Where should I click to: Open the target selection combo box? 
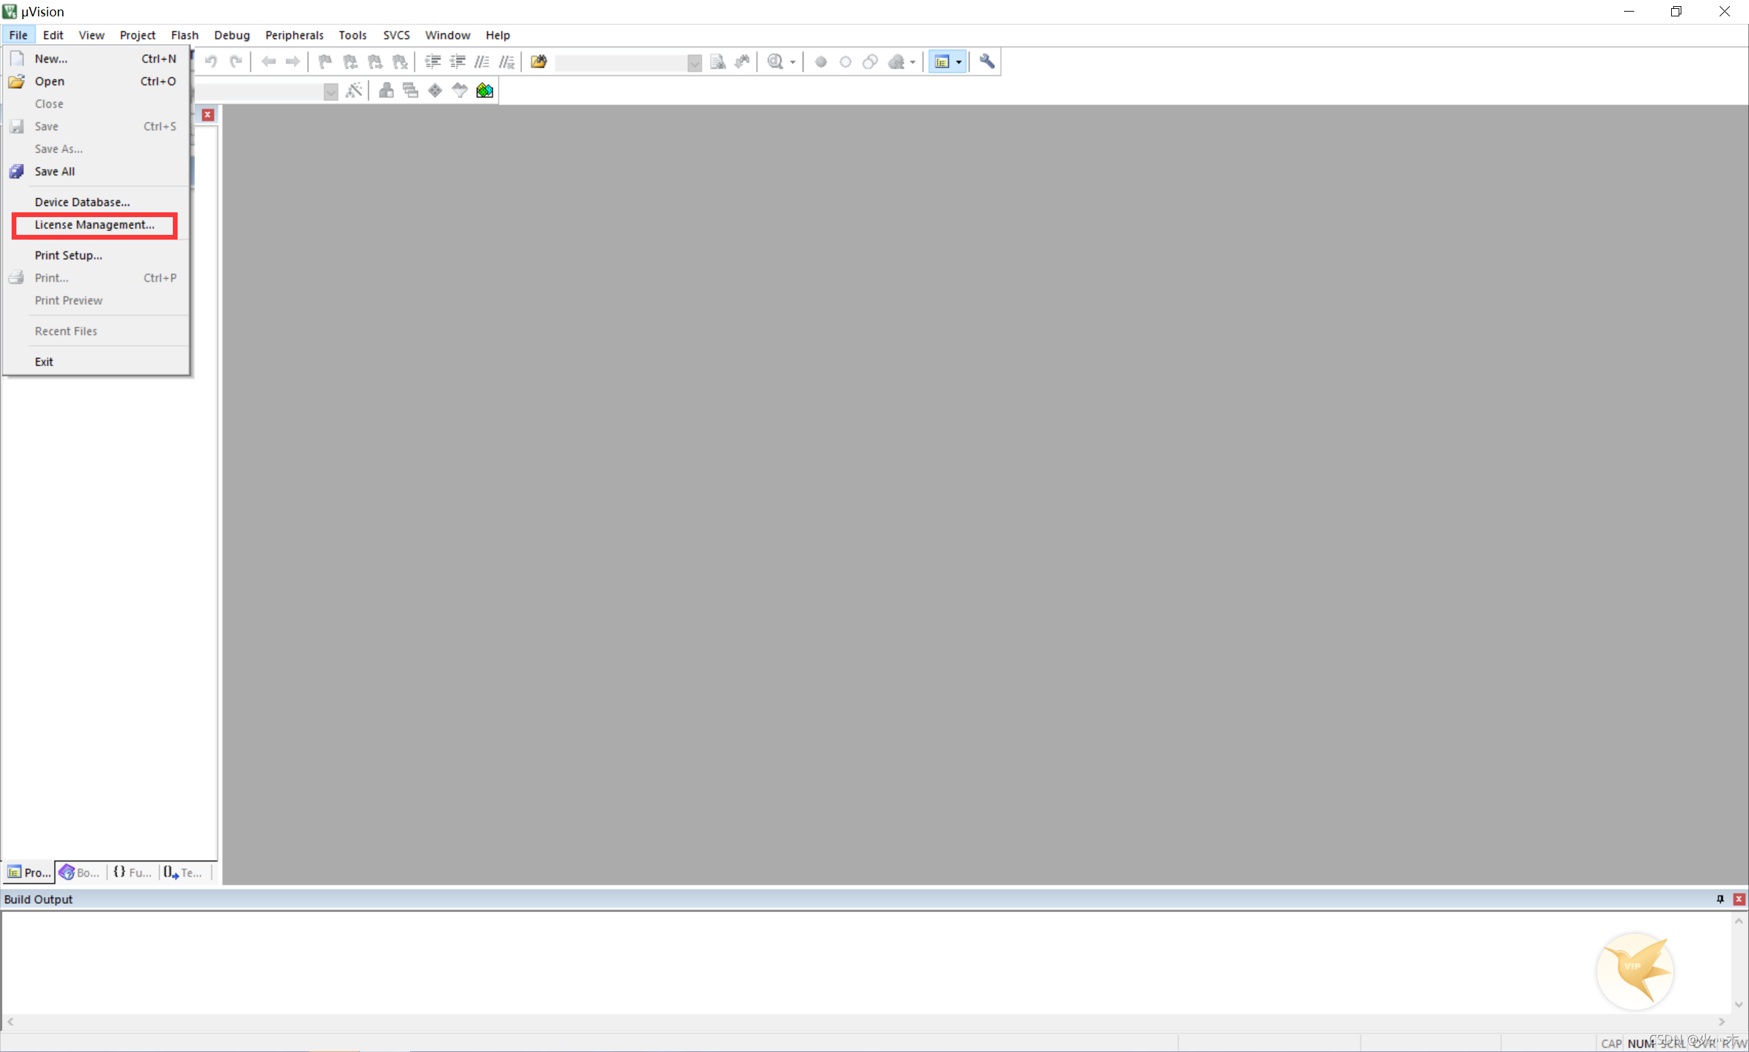[x=331, y=91]
